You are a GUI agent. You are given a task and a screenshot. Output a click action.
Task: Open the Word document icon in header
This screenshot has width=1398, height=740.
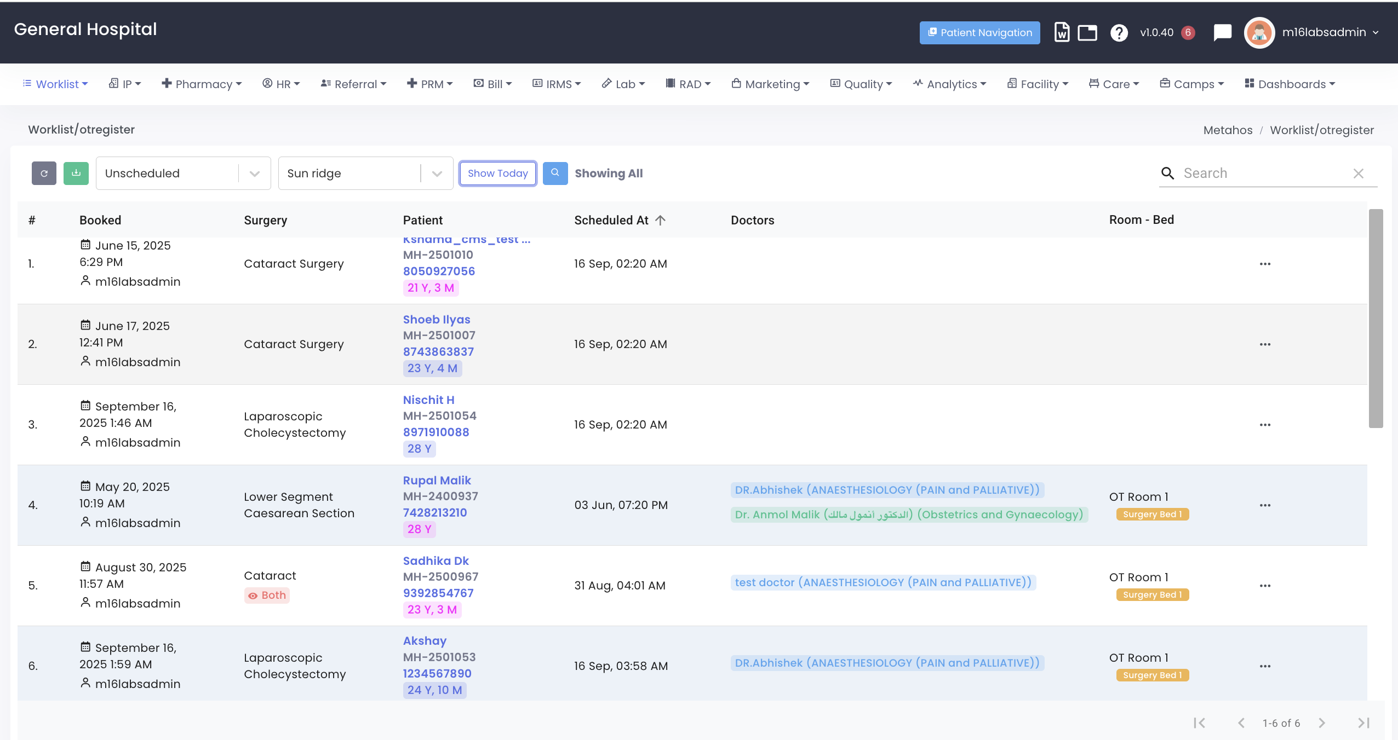[x=1062, y=33]
